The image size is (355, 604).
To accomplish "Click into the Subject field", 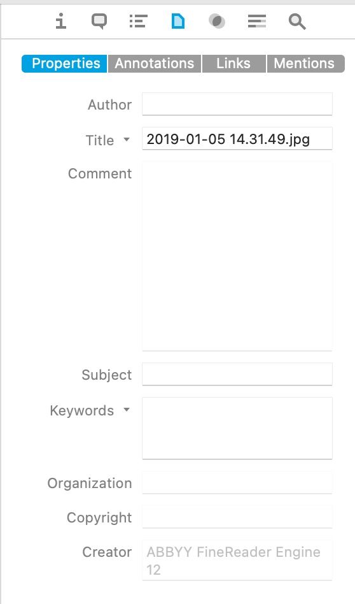I will (237, 374).
